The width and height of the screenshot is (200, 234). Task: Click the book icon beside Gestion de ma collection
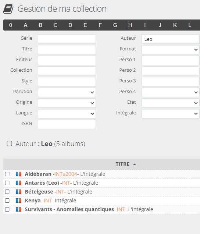[8, 9]
